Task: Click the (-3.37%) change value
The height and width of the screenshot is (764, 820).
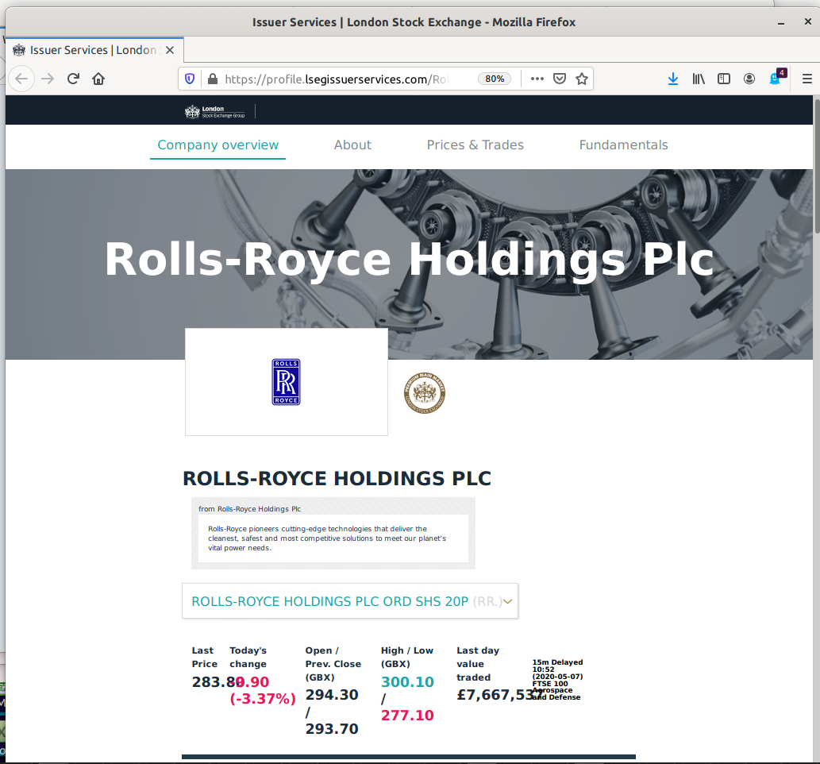Action: [263, 699]
